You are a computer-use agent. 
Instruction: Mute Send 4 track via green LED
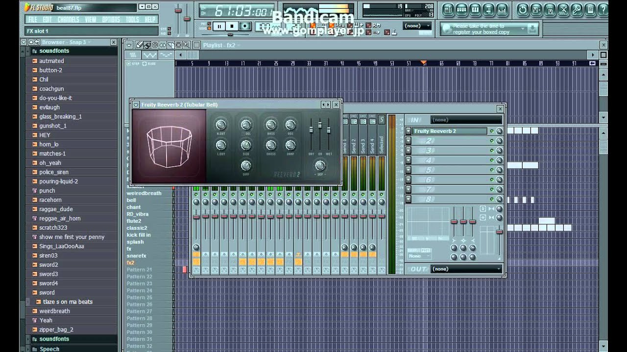click(372, 194)
